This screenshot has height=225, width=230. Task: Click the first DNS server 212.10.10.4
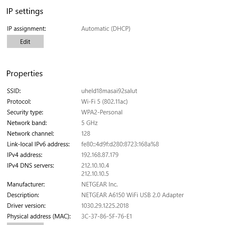click(x=95, y=166)
